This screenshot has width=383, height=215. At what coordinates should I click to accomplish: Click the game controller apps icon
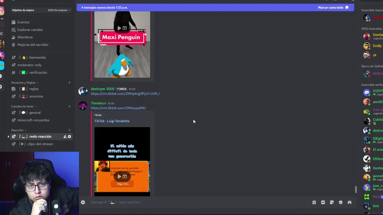349,202
